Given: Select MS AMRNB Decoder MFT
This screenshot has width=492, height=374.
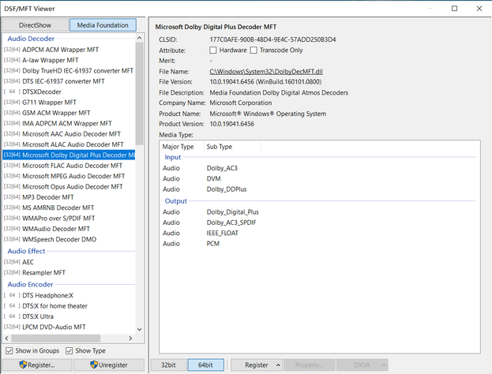Looking at the screenshot, I should click(x=69, y=208).
